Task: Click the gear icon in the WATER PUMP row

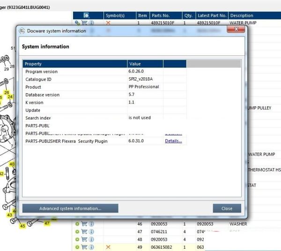Action: (x=77, y=23)
